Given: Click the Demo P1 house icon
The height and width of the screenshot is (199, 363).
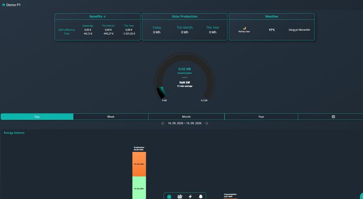Looking at the screenshot, I should click(4, 5).
